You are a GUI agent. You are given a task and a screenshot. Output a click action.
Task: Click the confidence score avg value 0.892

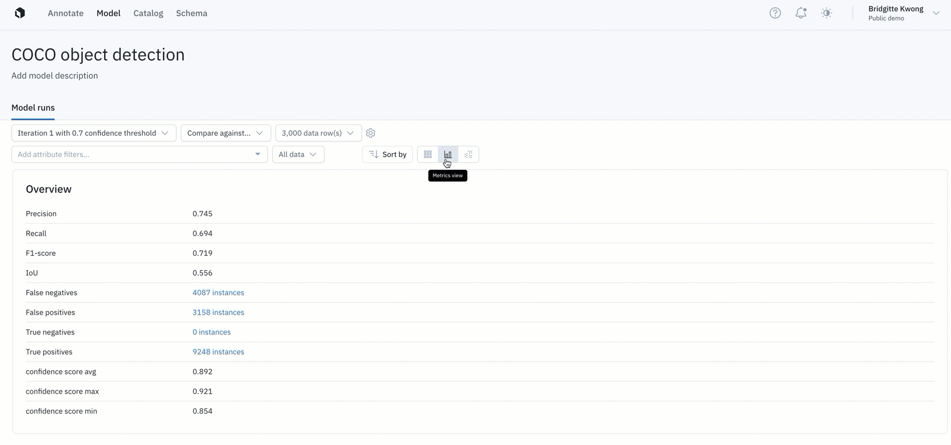tap(203, 372)
